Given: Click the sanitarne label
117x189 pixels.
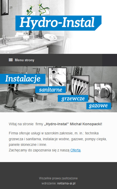Looking at the screenshot, I should click(x=50, y=90).
